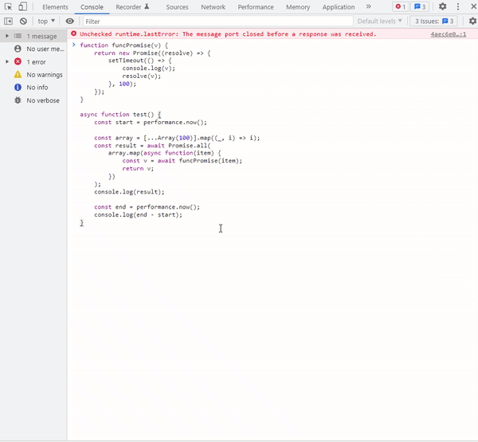
Task: Clear the console with the ban icon
Action: coord(23,21)
